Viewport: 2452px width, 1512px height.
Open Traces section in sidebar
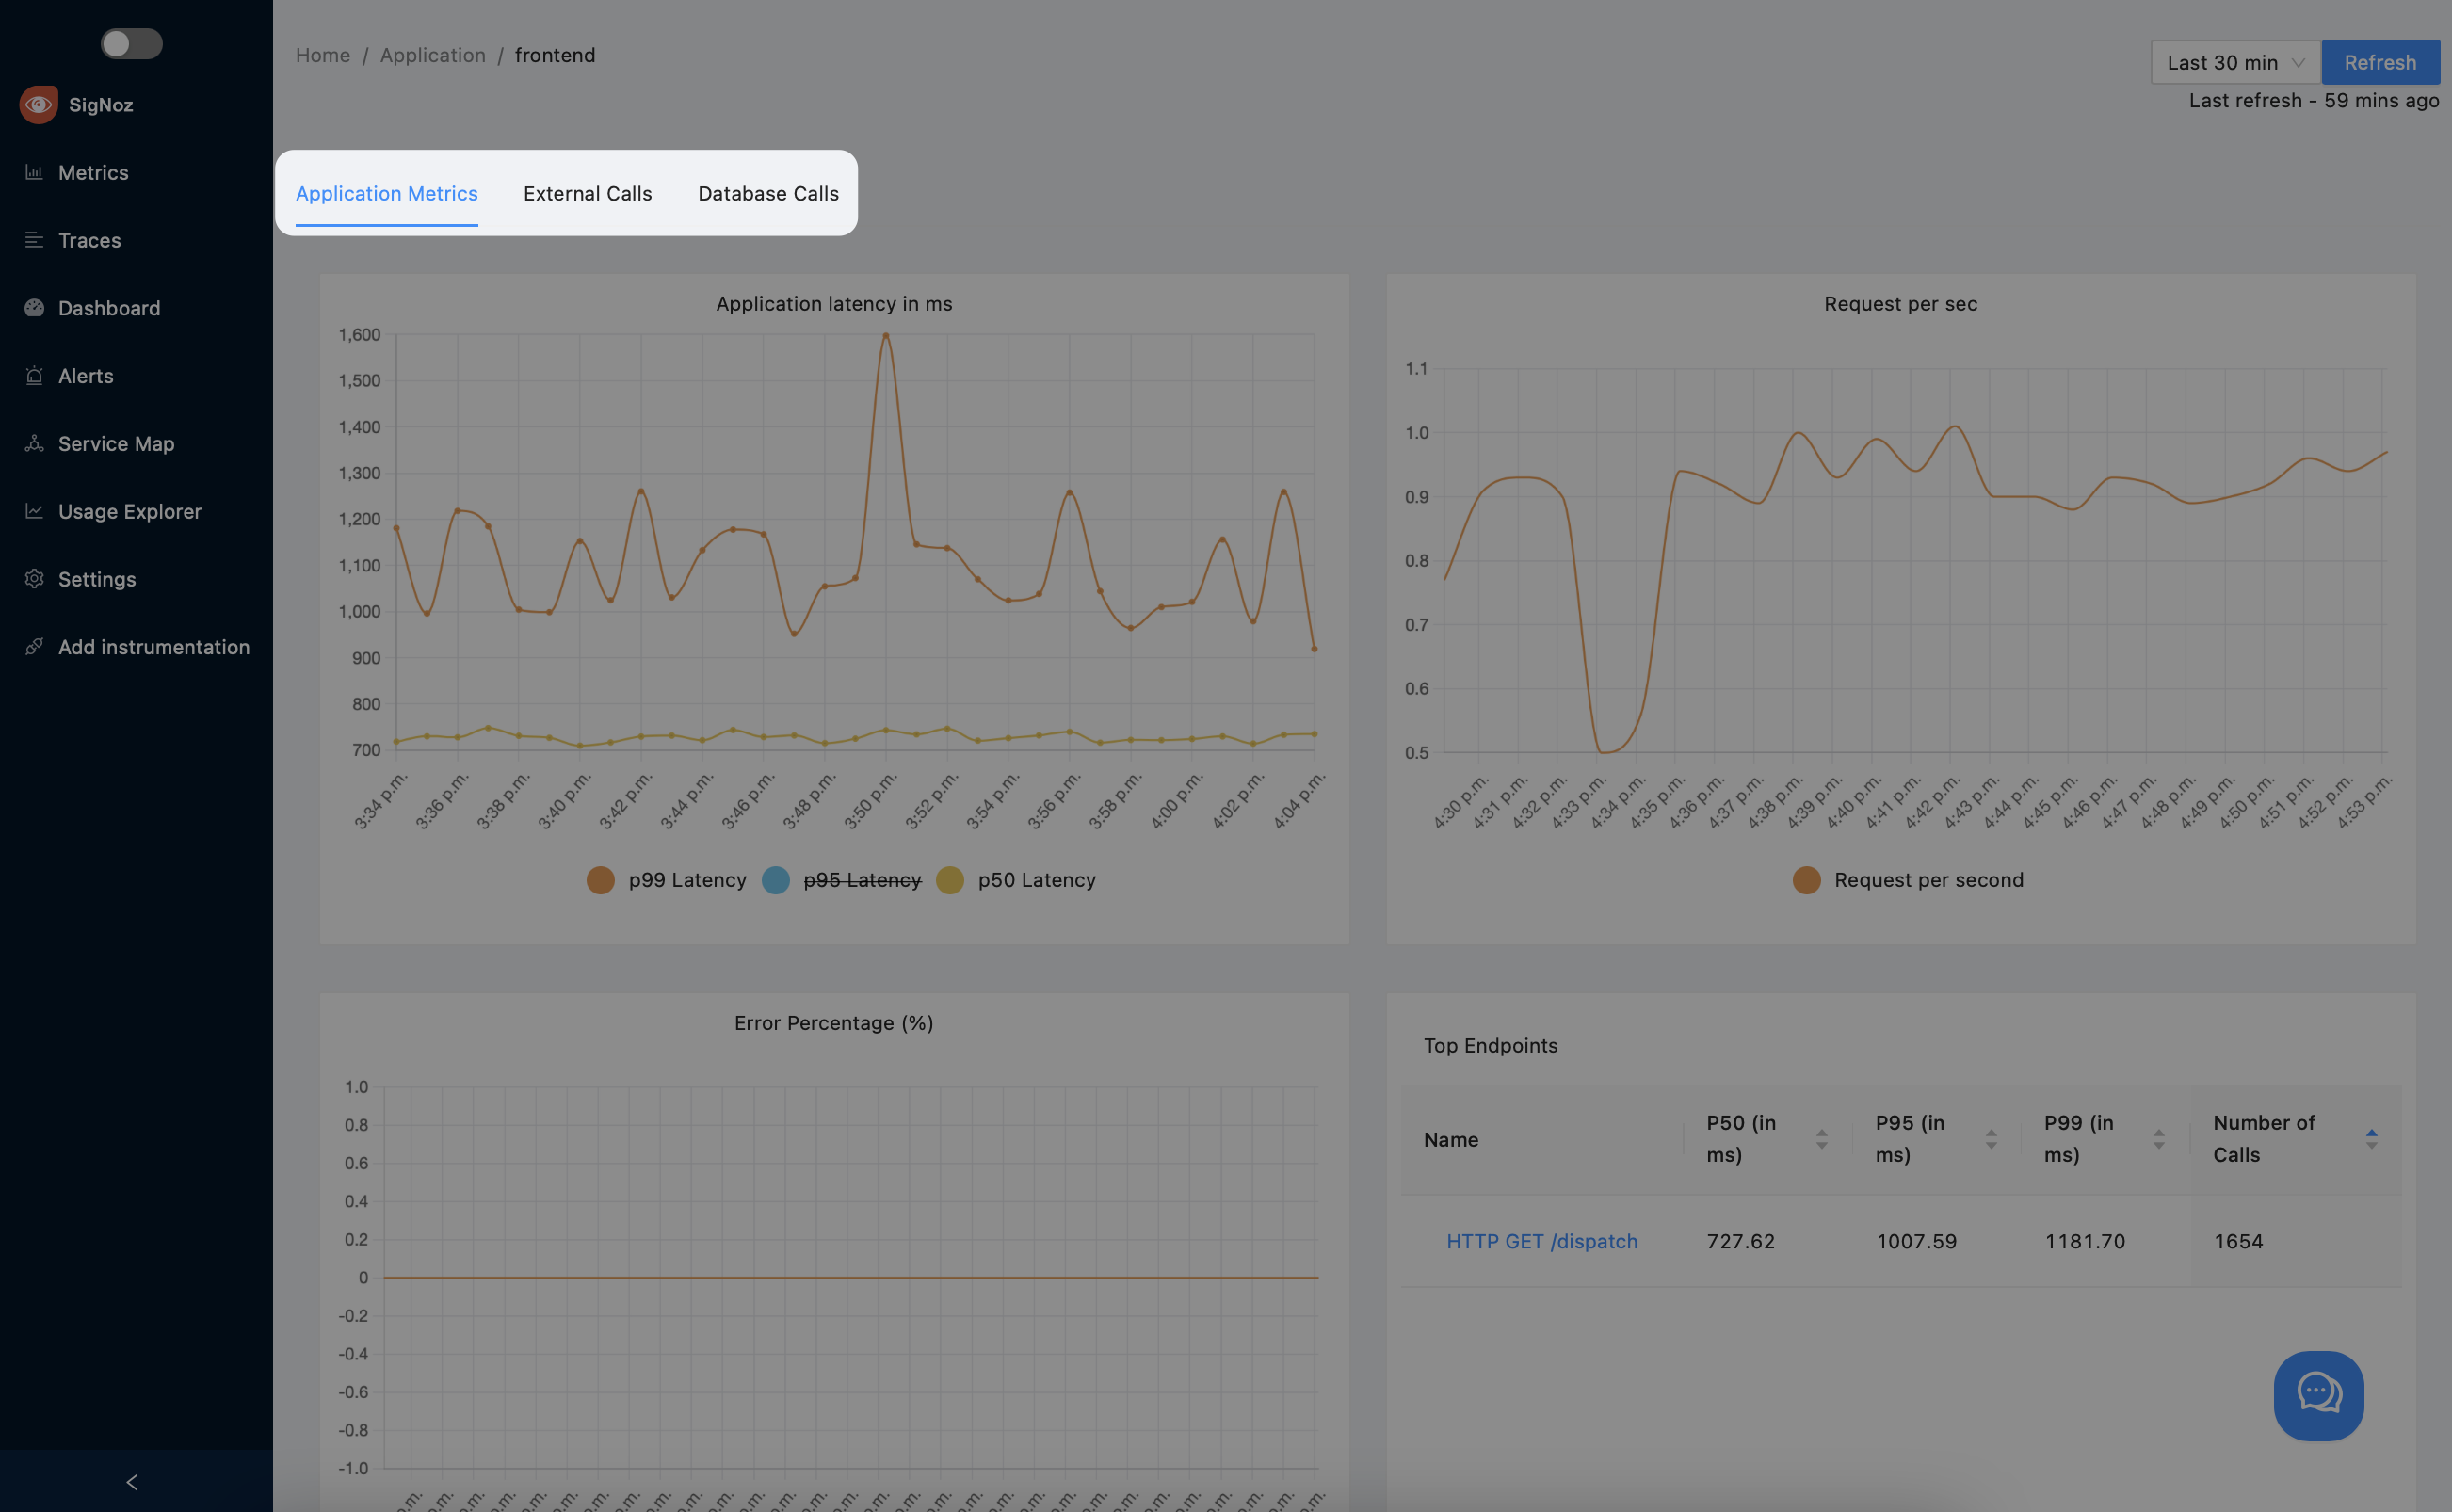(x=88, y=238)
